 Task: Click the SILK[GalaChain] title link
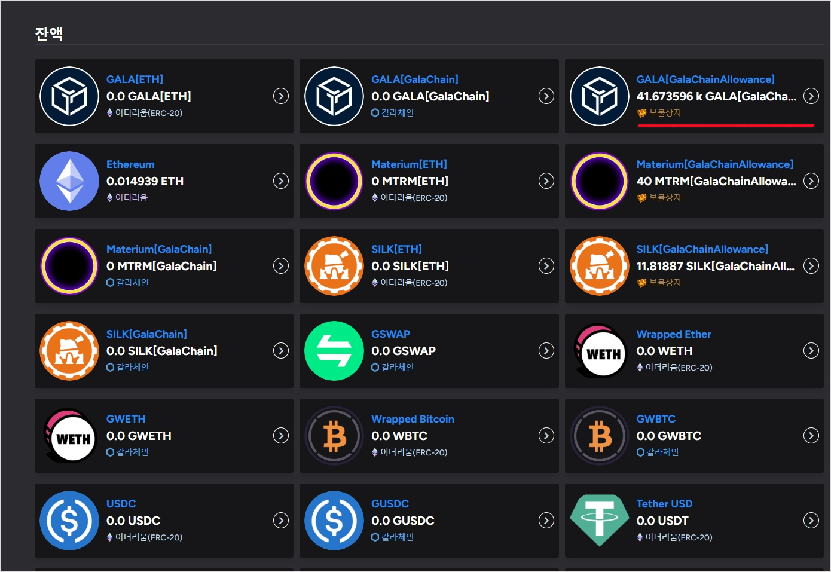[146, 334]
